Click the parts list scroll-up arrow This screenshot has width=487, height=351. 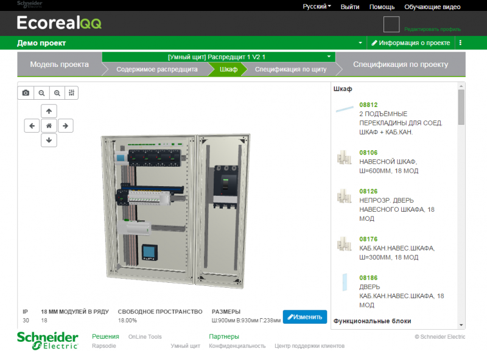tap(461, 86)
